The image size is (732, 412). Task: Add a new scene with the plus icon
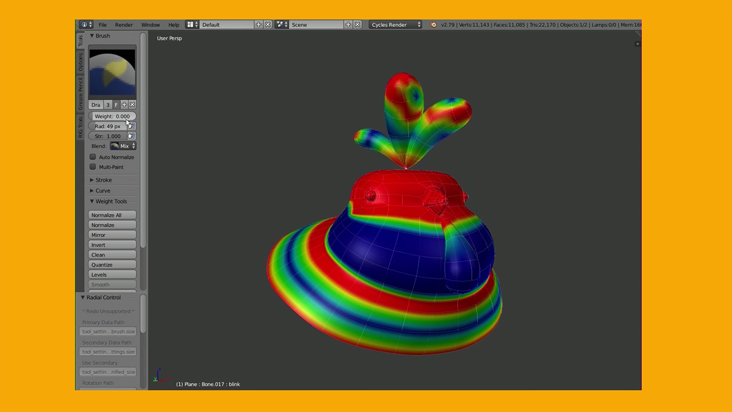coord(349,24)
